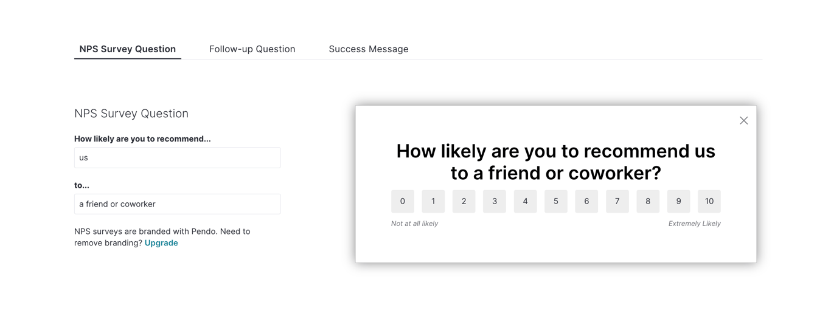Focus the 'a friend or coworker' input
This screenshot has width=831, height=322.
point(177,204)
